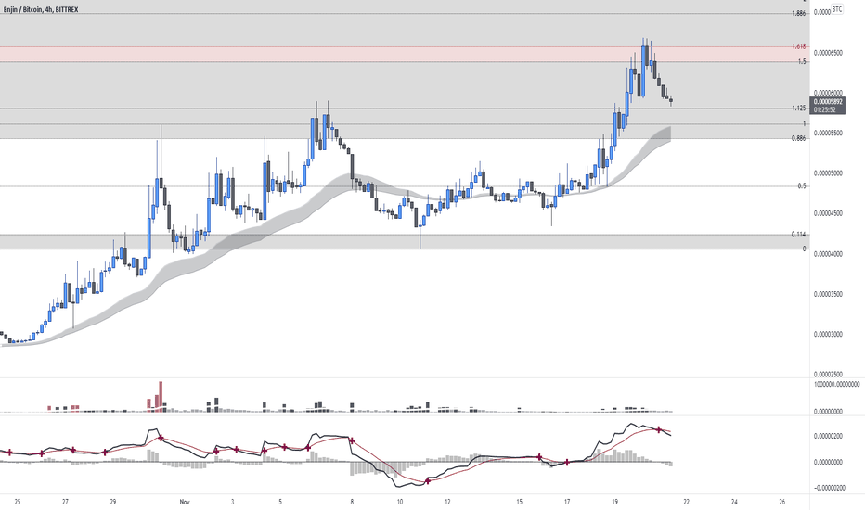Click the 0.00003500 price axis label

(828, 295)
